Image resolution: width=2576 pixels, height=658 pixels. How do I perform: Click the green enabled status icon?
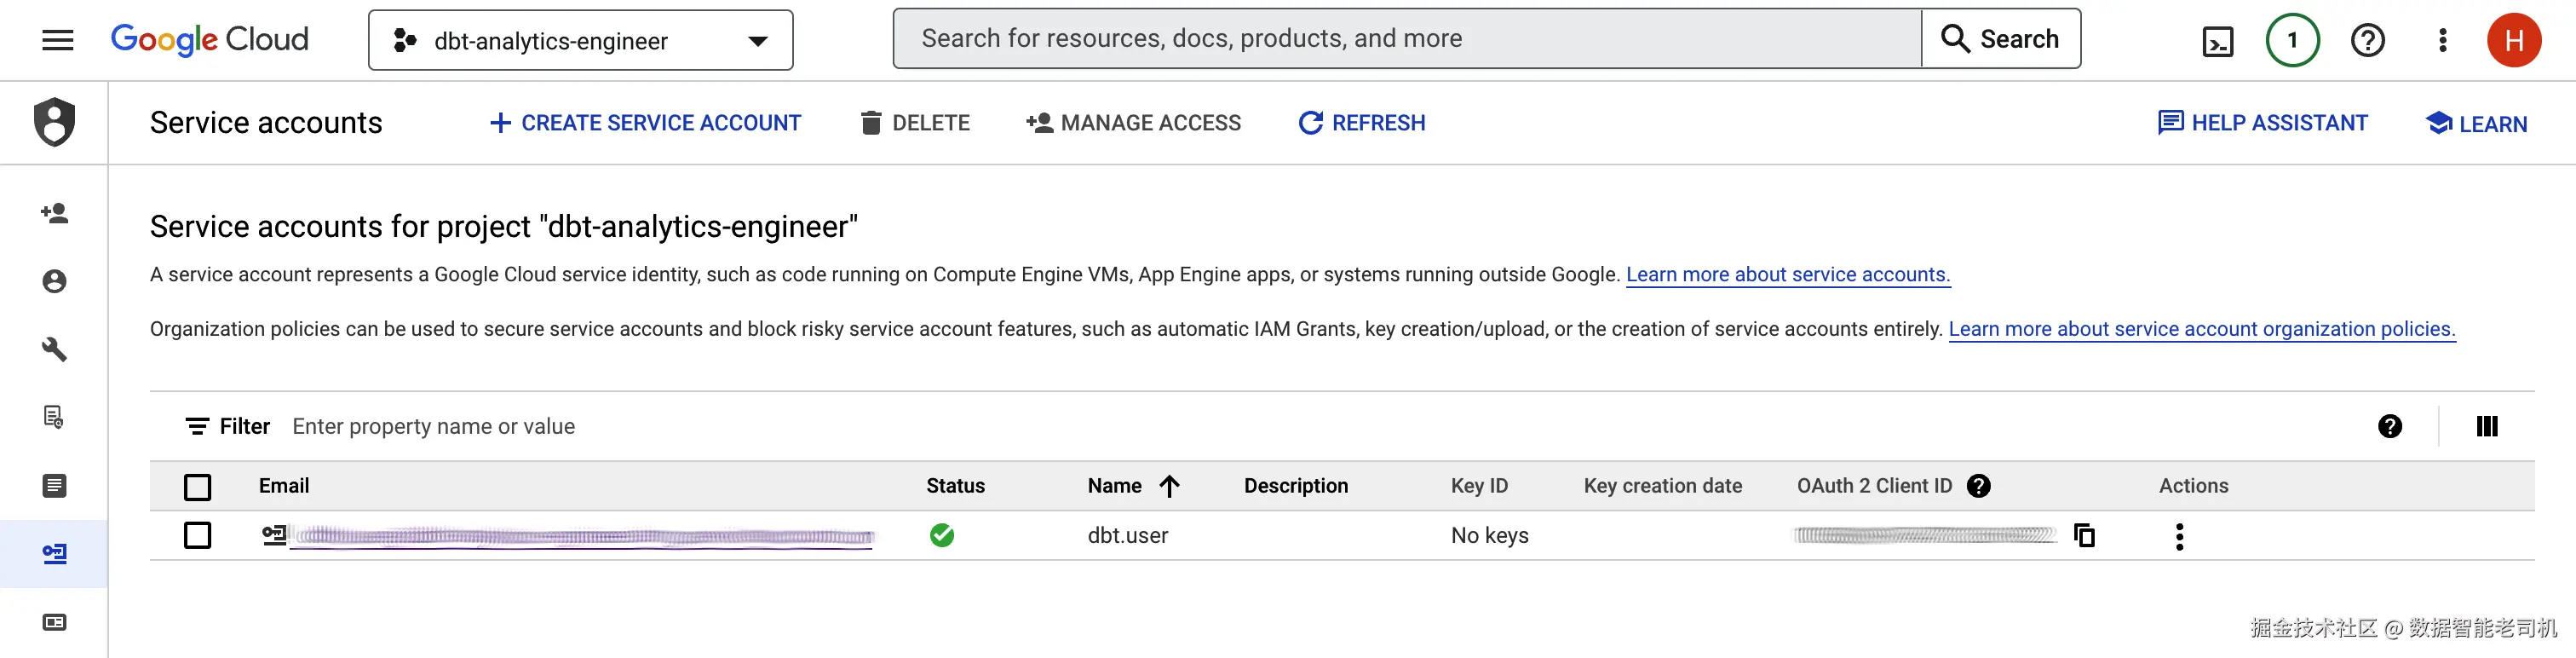point(942,536)
